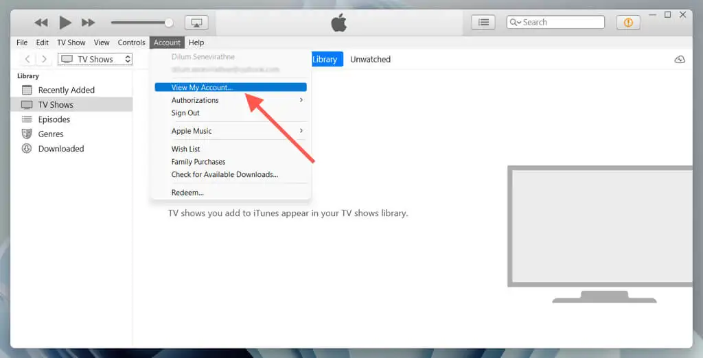Choose Wish List from the menu

pos(231,149)
